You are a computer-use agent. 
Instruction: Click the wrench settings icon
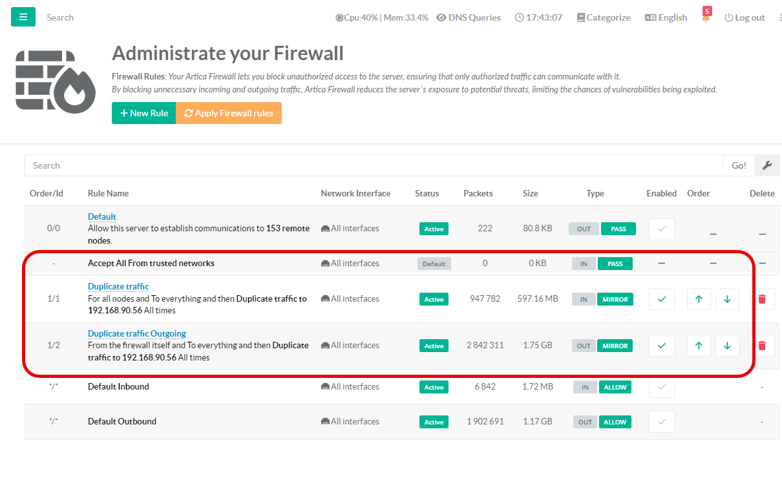click(x=766, y=165)
